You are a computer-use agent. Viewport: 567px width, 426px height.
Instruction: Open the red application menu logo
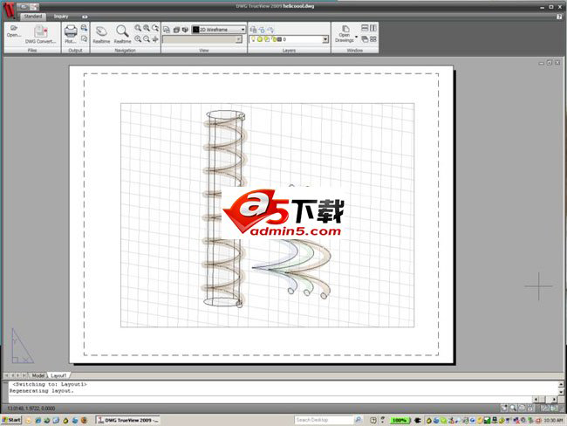8,10
